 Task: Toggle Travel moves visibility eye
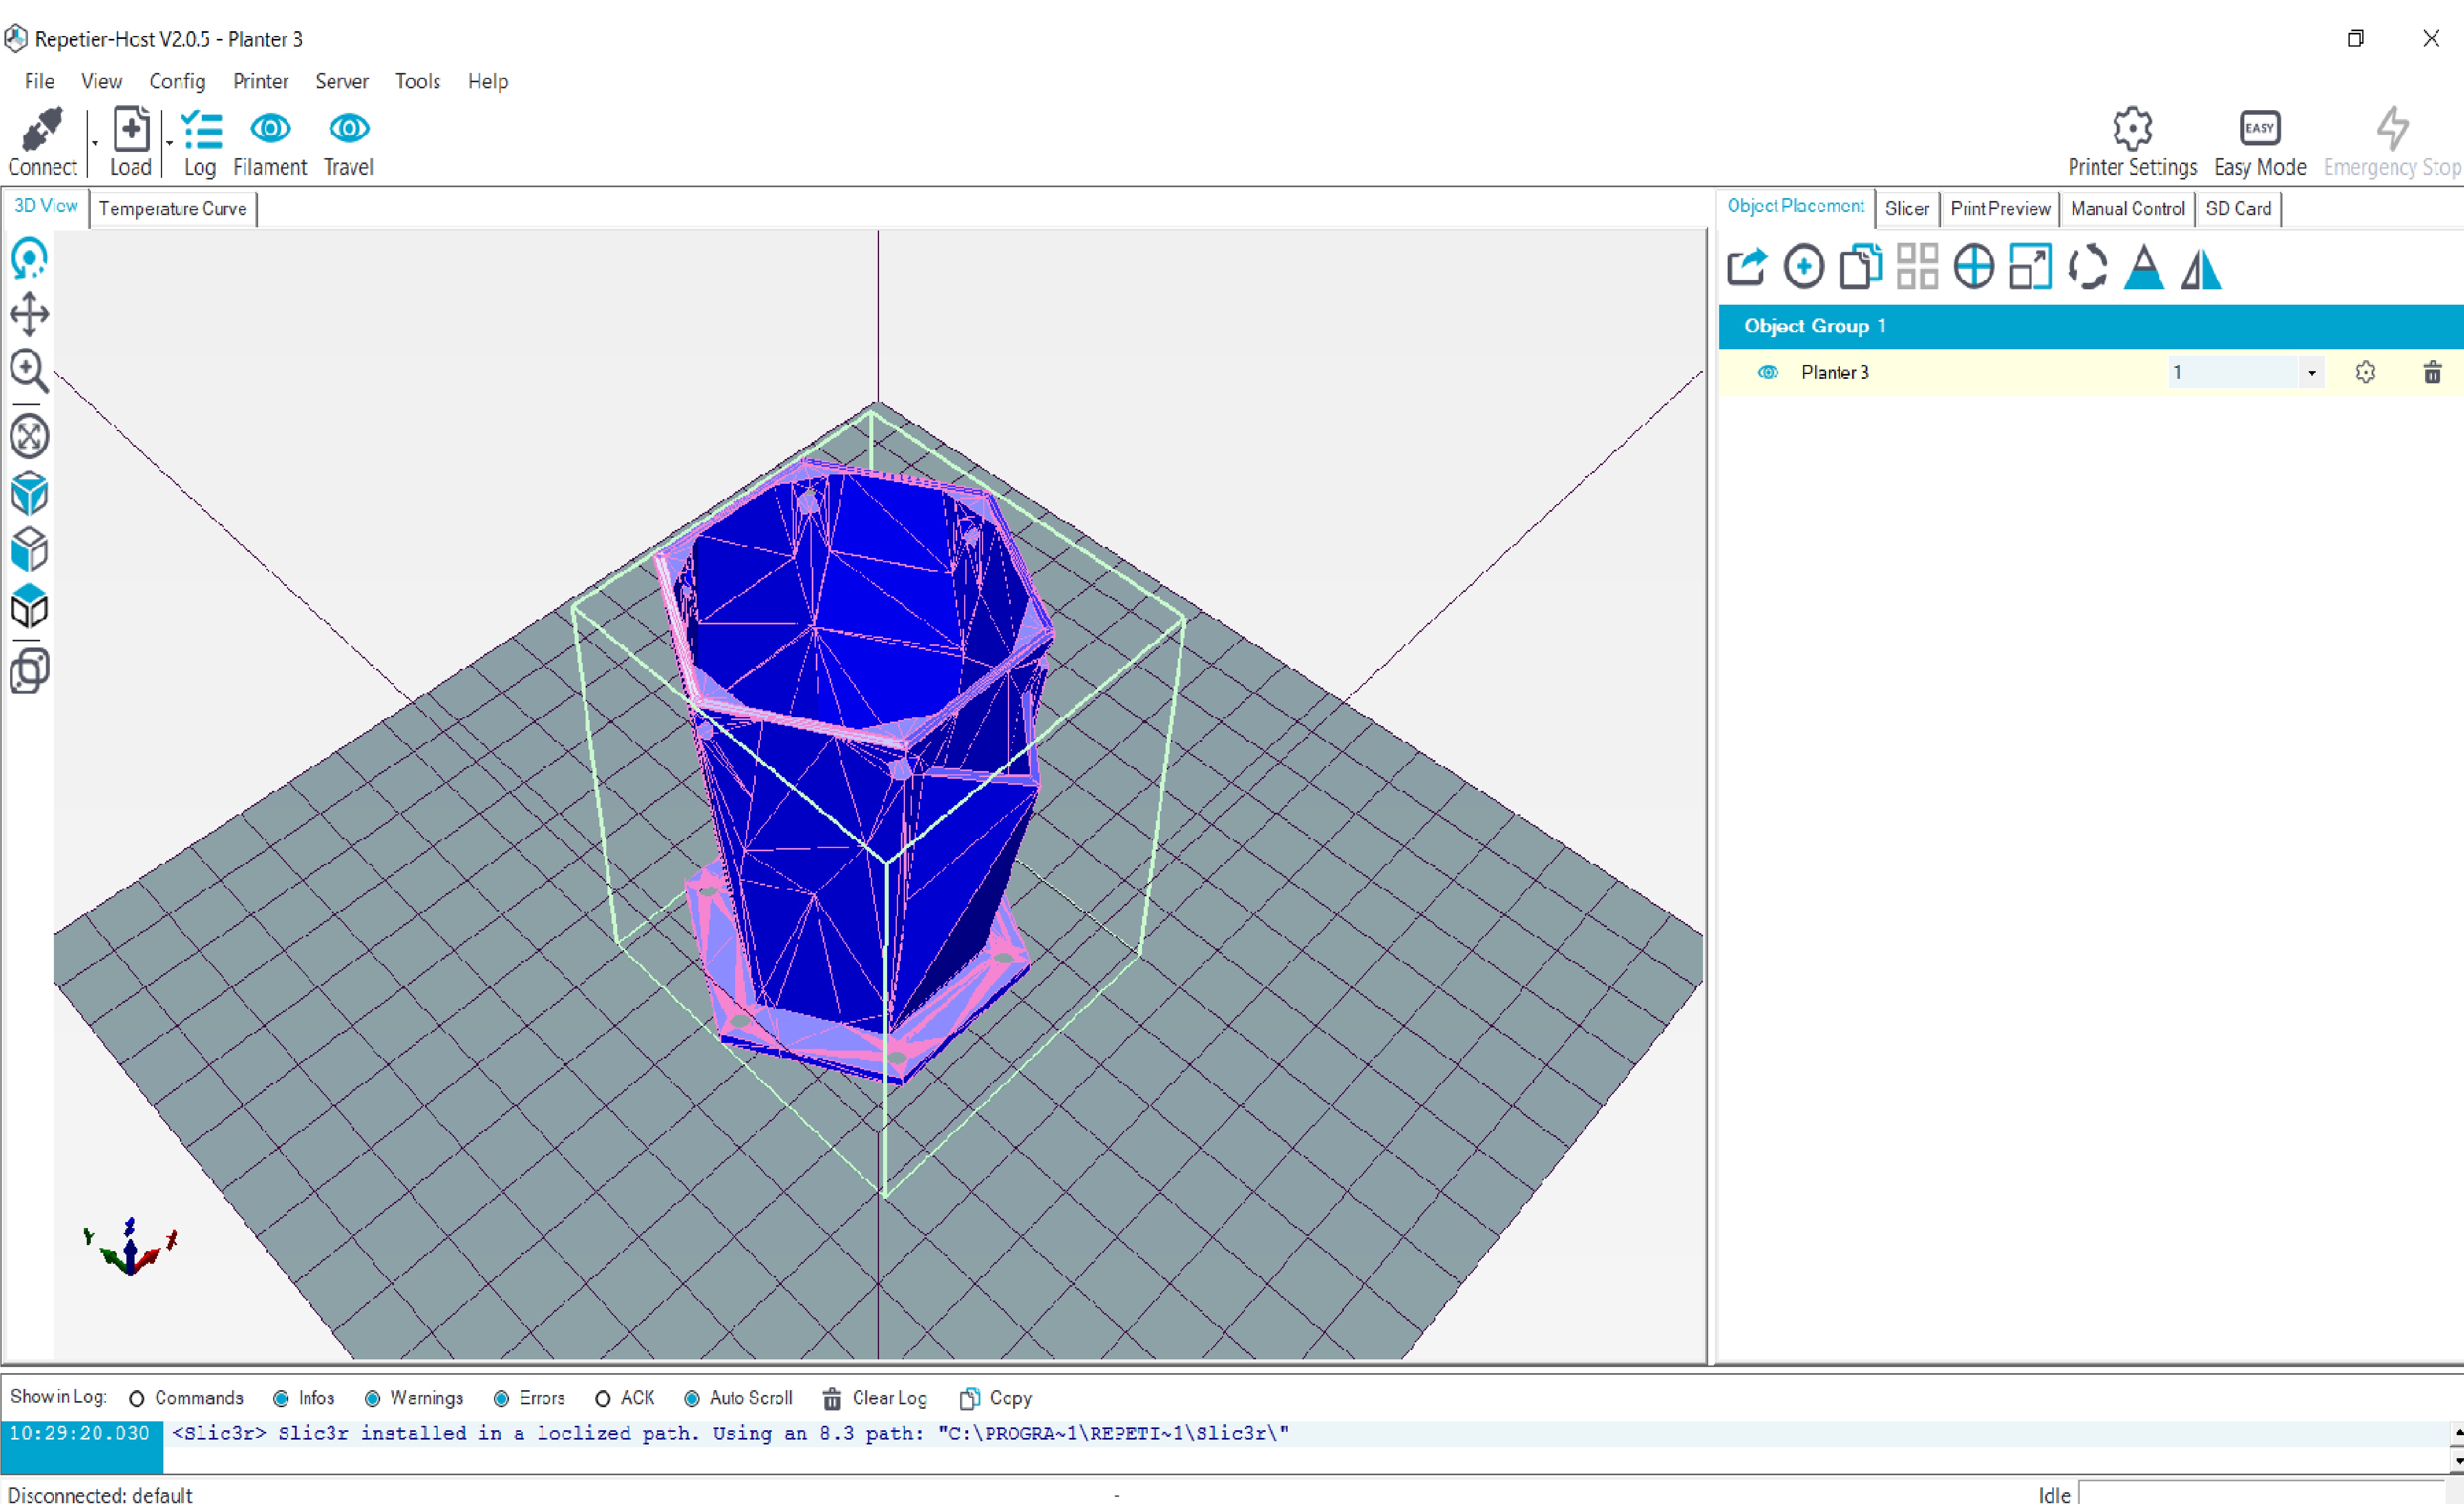tap(349, 128)
